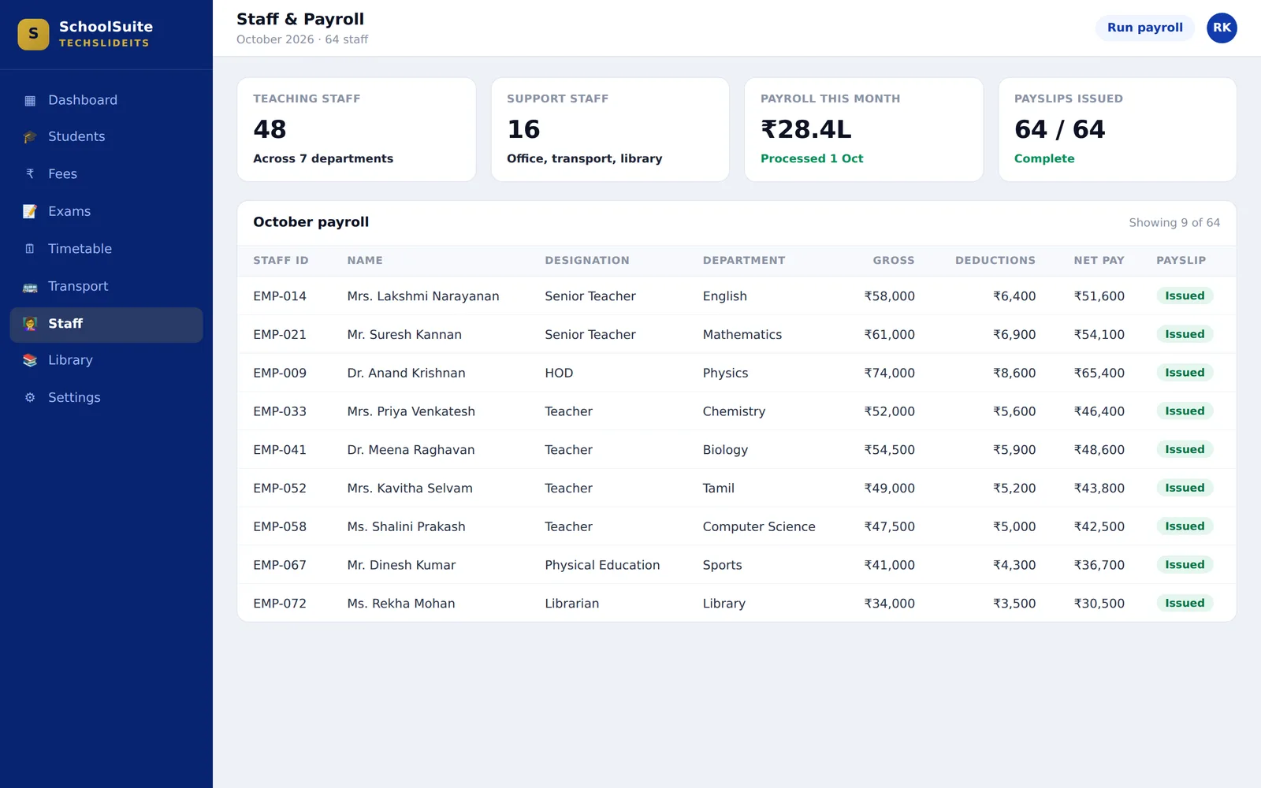Screen dimensions: 1261x788
Task: Open Issued payslip for Rekha Mohan
Action: tap(1185, 603)
